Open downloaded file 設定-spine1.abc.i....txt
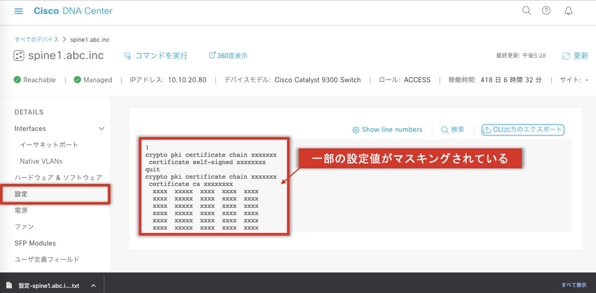Viewport: 596px width, 293px height. [x=49, y=286]
